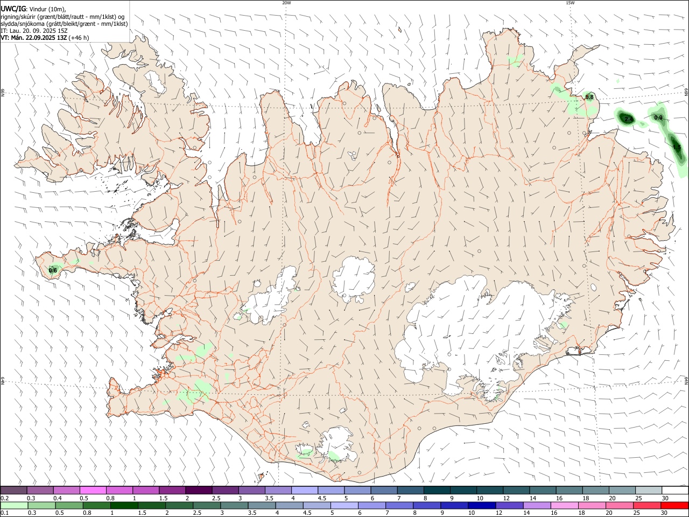Click the 0.8 precipitation value in the northeast
Screen dimensions: 689x517
coord(589,97)
